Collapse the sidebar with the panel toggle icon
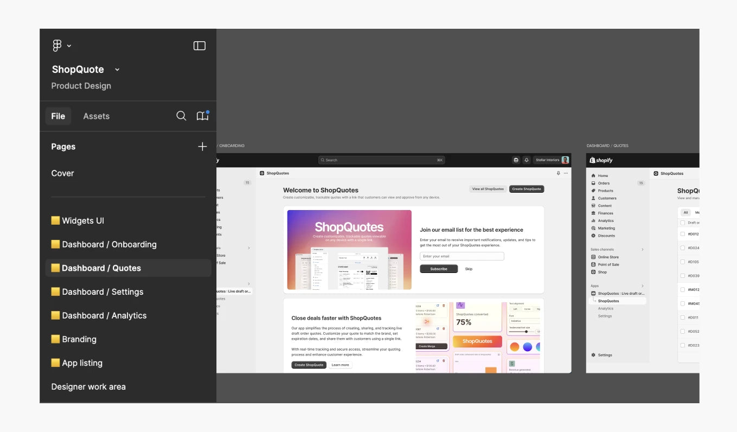 (200, 46)
